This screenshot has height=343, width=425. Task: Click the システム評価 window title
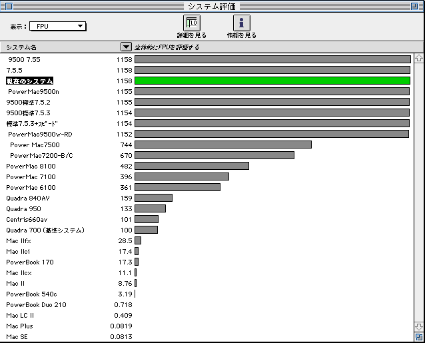click(x=212, y=6)
